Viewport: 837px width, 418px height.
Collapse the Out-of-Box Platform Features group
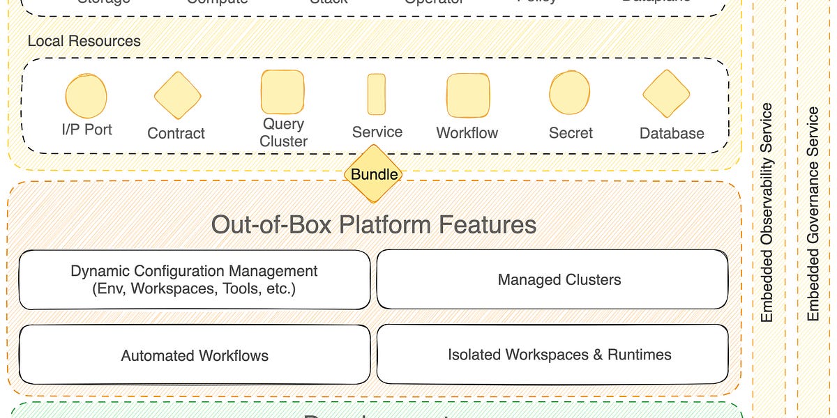[x=374, y=224]
